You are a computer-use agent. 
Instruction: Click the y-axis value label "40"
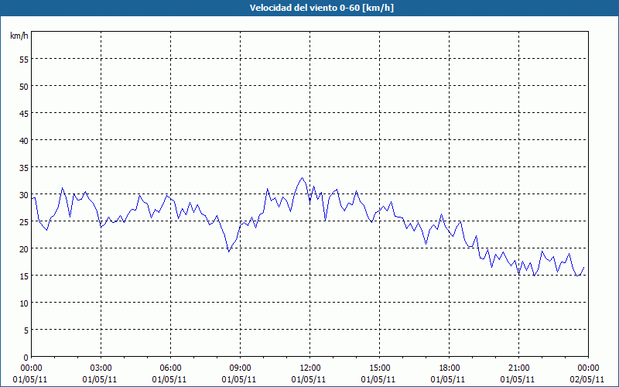tap(24, 141)
